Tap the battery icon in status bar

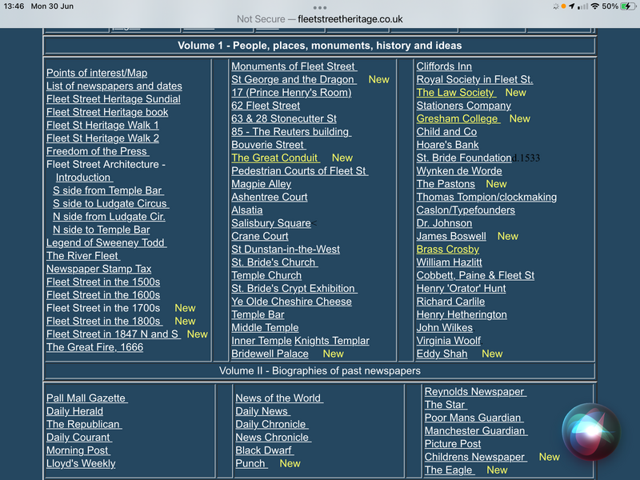point(628,6)
